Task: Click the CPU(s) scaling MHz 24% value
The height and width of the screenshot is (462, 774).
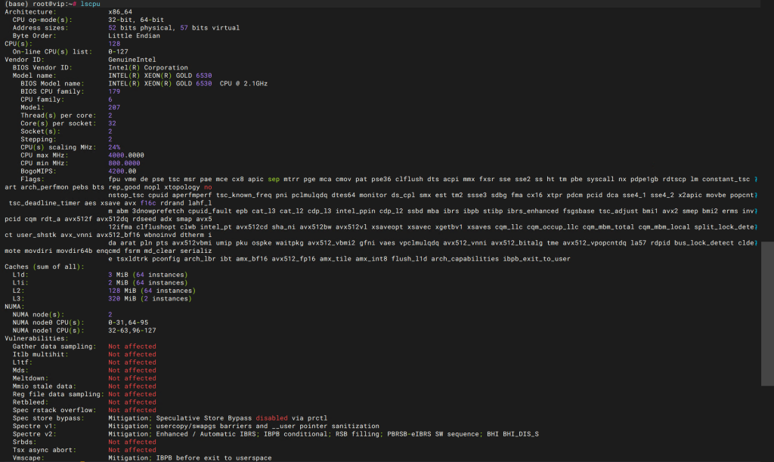Action: (x=114, y=146)
